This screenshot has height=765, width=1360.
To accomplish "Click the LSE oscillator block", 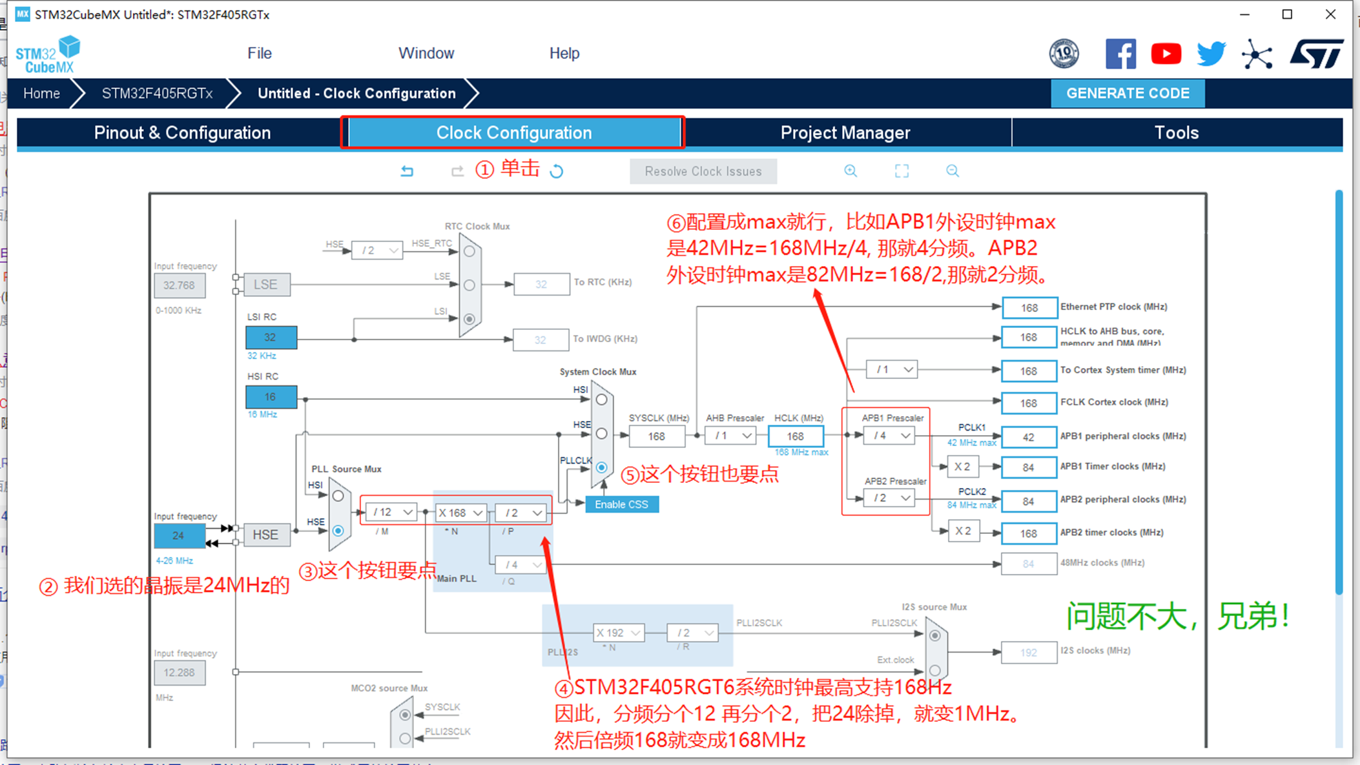I will pos(266,285).
